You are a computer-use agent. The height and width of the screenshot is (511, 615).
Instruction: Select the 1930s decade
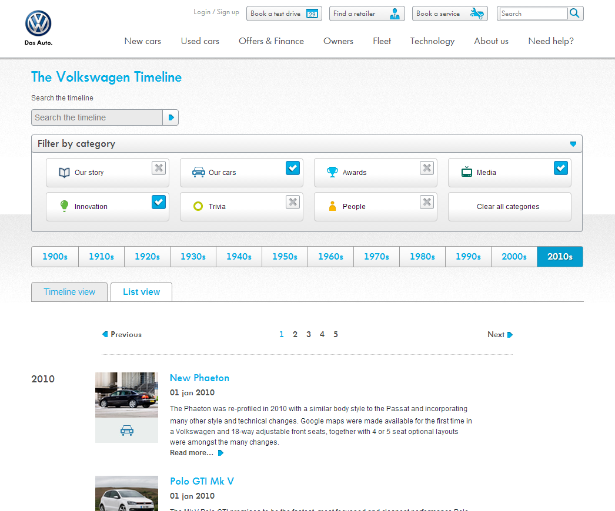click(193, 257)
